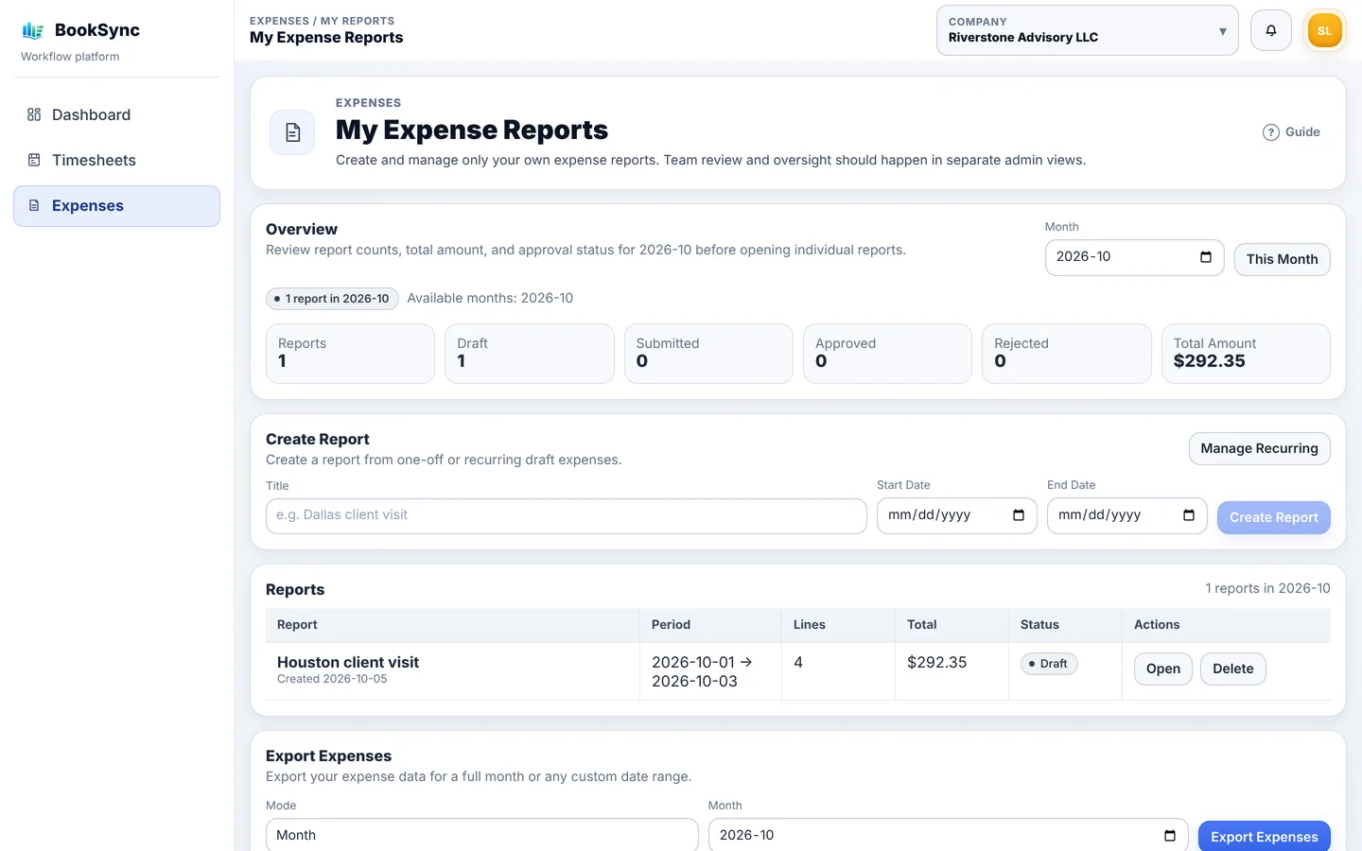Click the Period column header
The height and width of the screenshot is (851, 1362).
coord(671,625)
